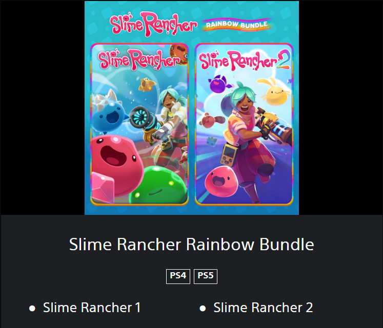Open the Slime Rancher 1 list item
The image size is (383, 328).
(x=92, y=308)
